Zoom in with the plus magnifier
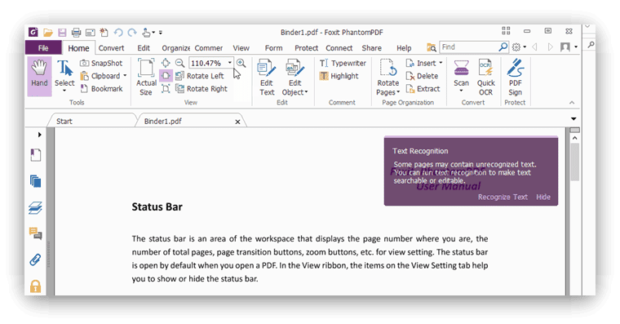This screenshot has width=620, height=324. click(241, 63)
